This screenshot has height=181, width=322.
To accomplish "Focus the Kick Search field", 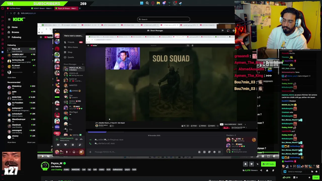I will pos(164,19).
